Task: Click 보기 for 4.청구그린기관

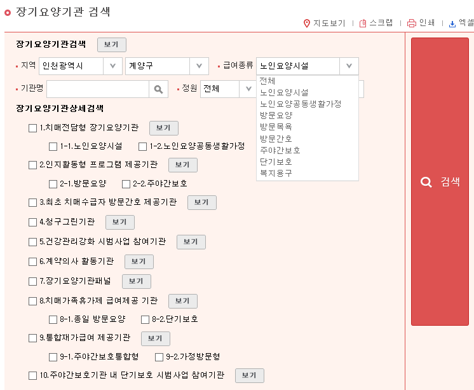Action: pyautogui.click(x=119, y=222)
